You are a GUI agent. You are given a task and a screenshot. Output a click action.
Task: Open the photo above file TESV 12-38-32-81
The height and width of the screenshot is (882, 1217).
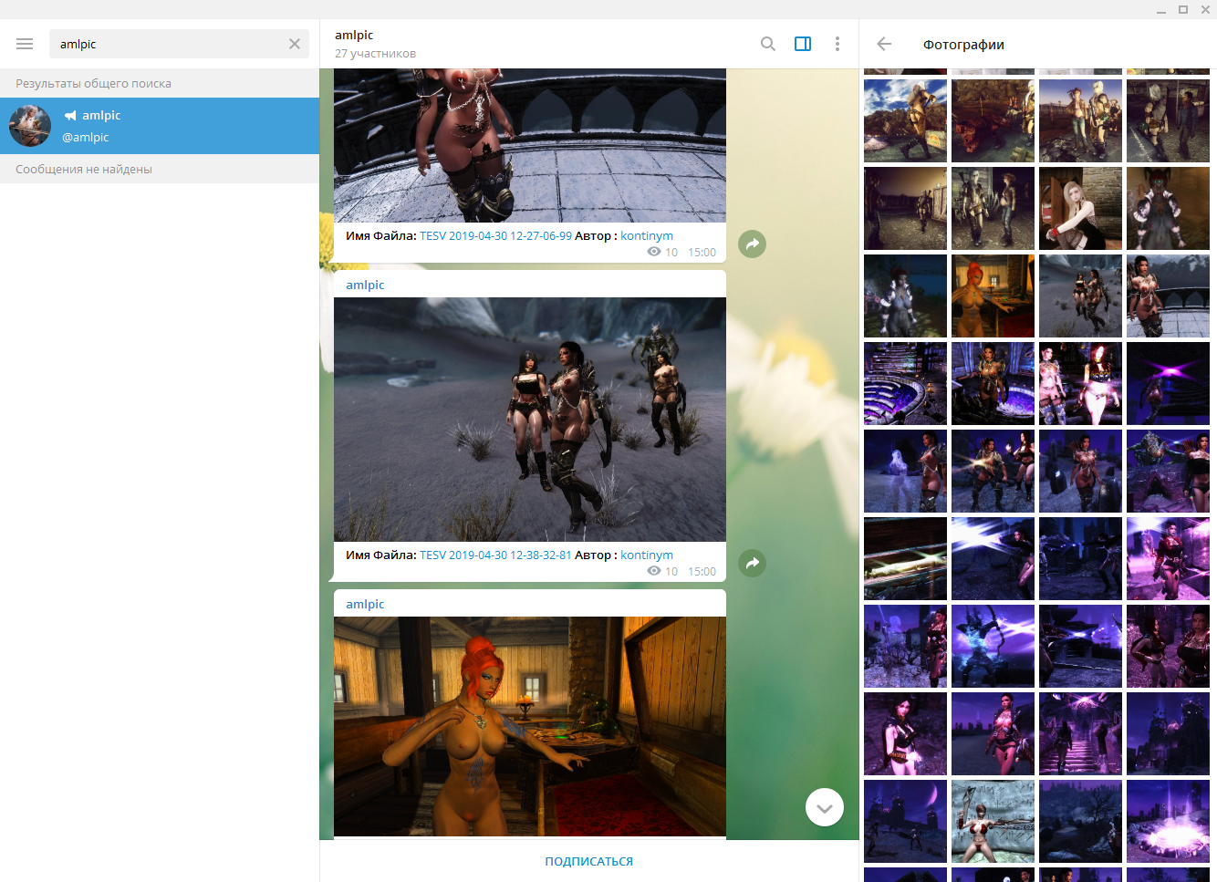point(530,420)
